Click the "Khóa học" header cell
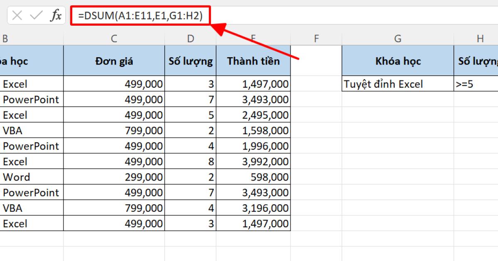The image size is (498, 261). pos(397,60)
